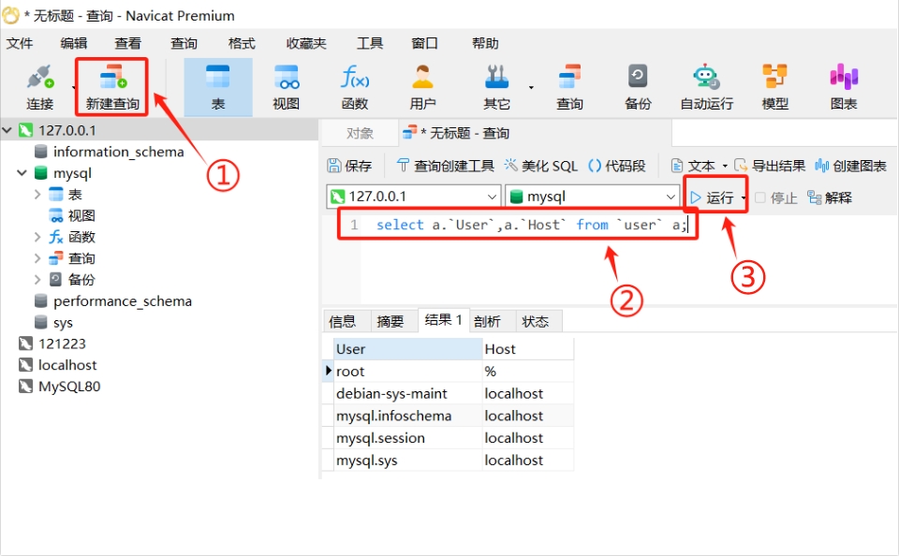Image resolution: width=899 pixels, height=556 pixels.
Task: Click into the SQL query editor line
Action: [x=530, y=225]
